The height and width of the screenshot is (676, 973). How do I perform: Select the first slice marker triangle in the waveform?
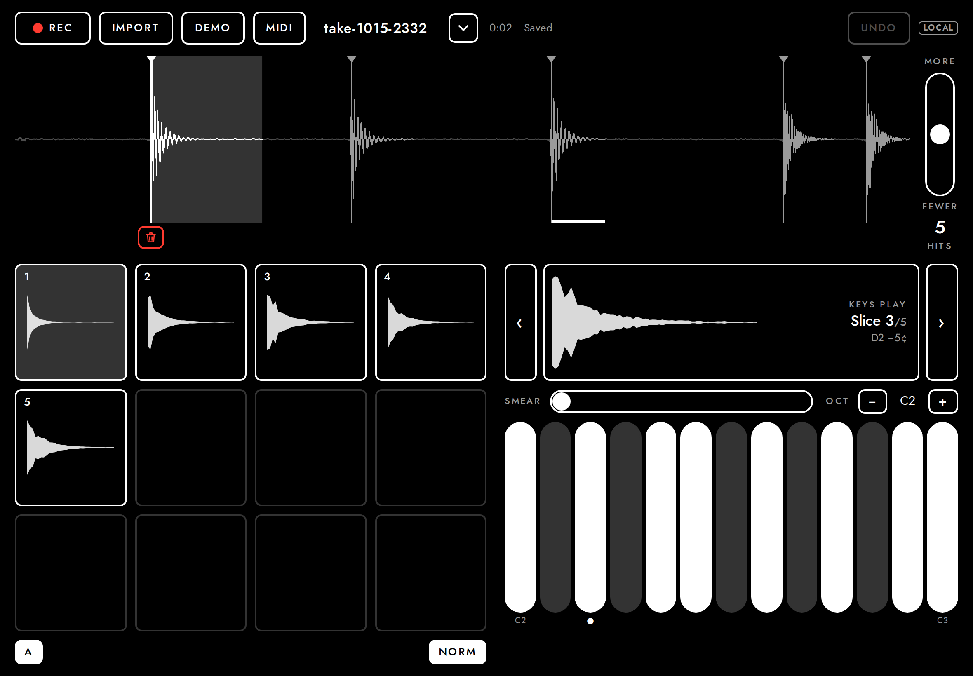pos(151,59)
